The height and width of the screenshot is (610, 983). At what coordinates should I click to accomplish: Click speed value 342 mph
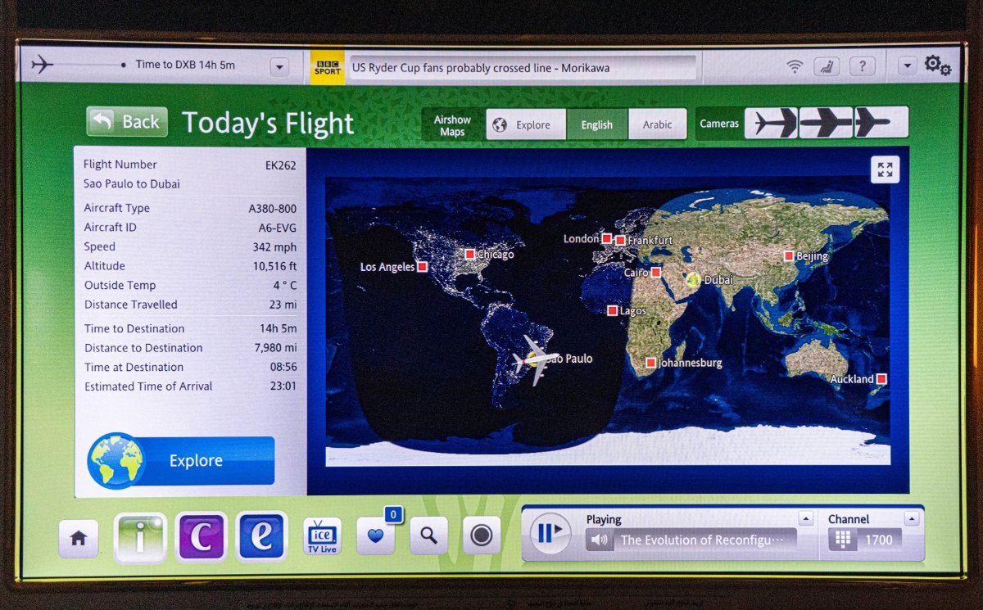pos(274,246)
